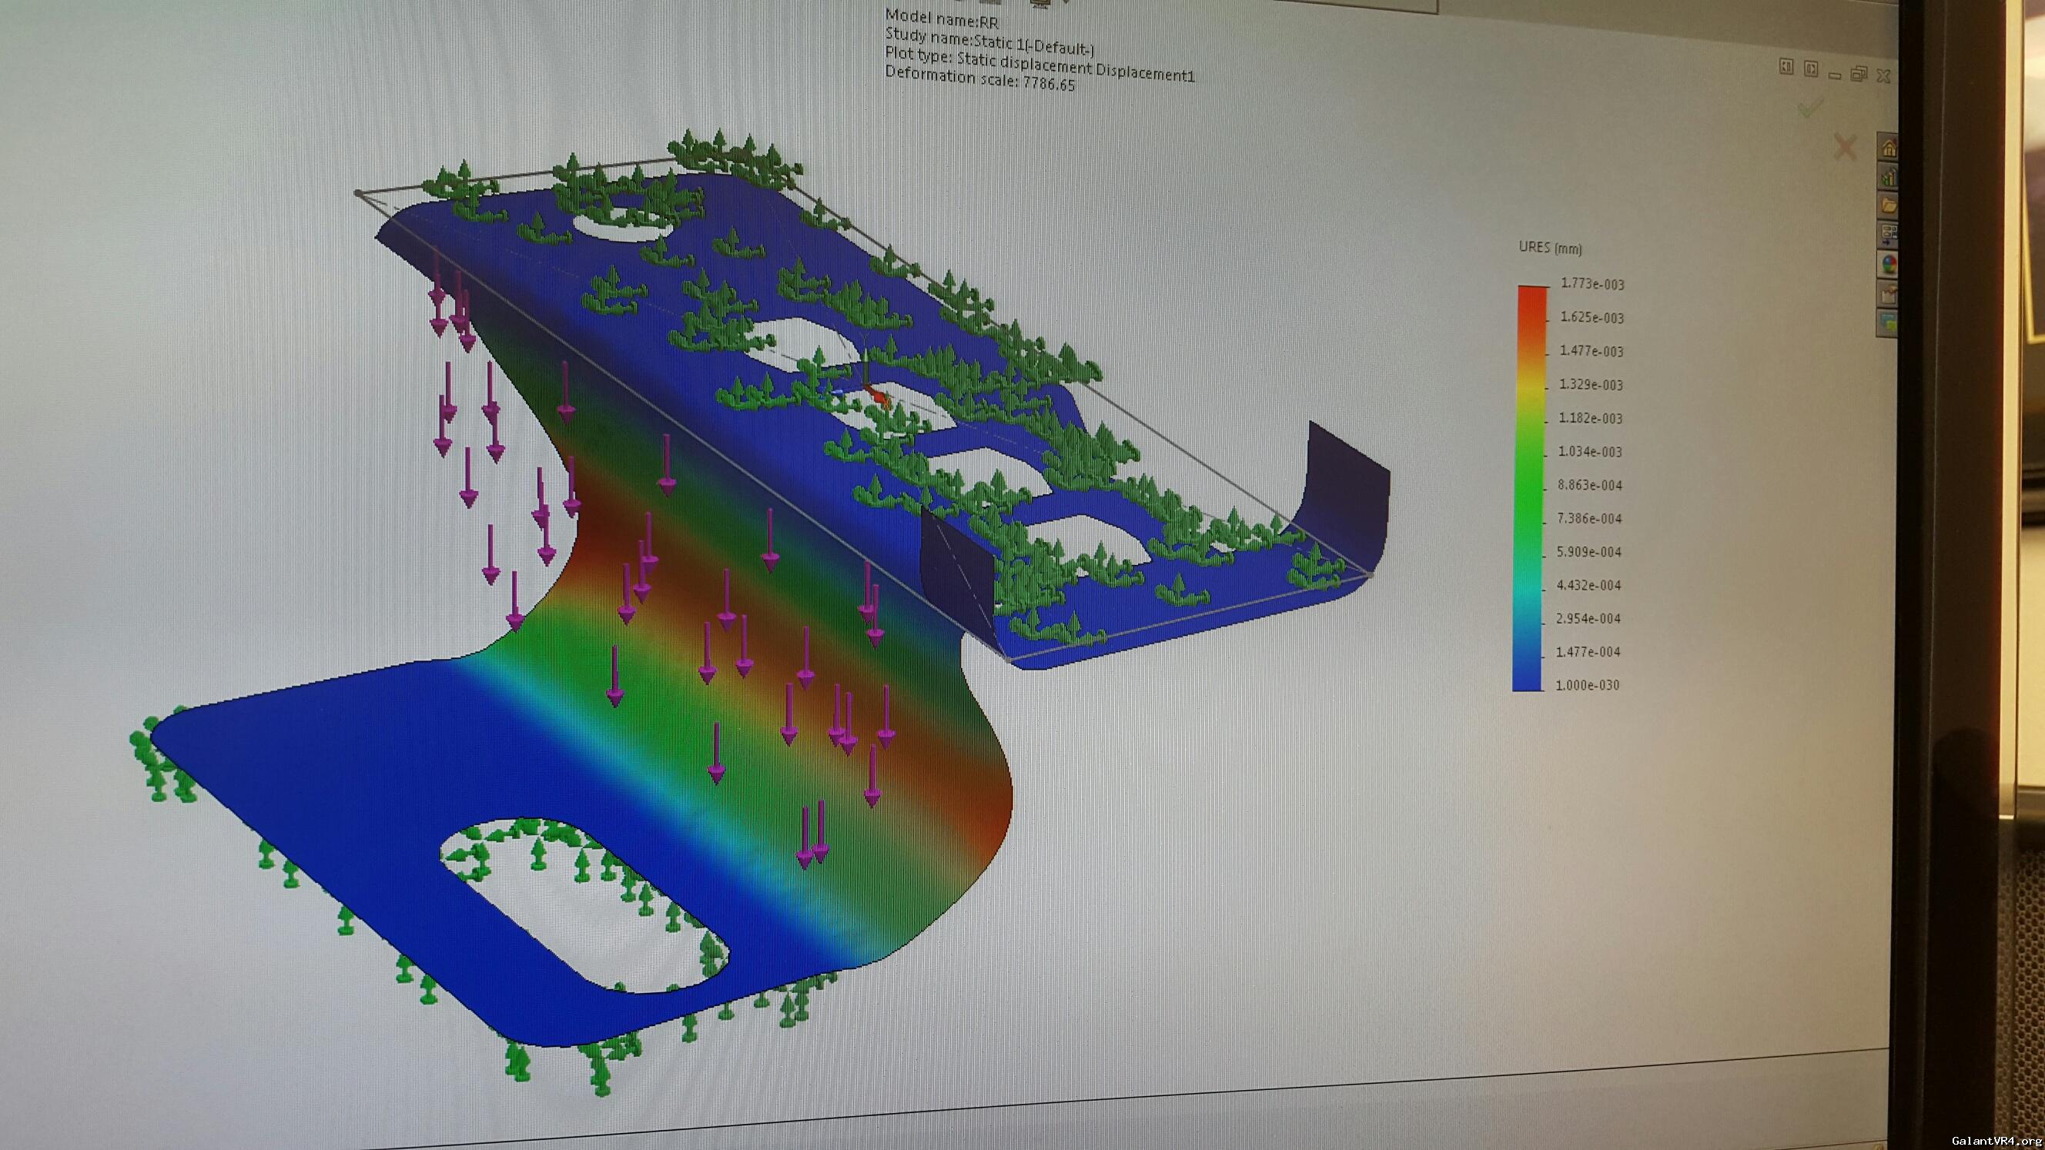The height and width of the screenshot is (1150, 2045).
Task: Click the maximum legend value 1.773e-003
Action: pos(1592,284)
